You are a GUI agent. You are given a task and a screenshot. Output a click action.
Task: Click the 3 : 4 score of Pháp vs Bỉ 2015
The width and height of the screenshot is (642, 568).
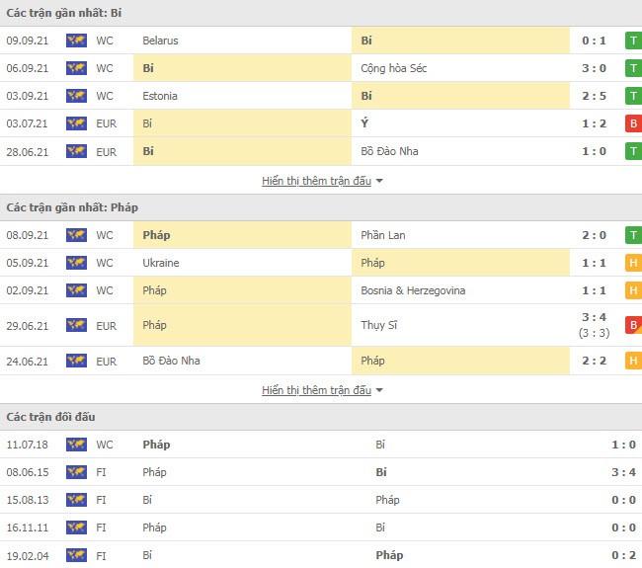tap(623, 472)
